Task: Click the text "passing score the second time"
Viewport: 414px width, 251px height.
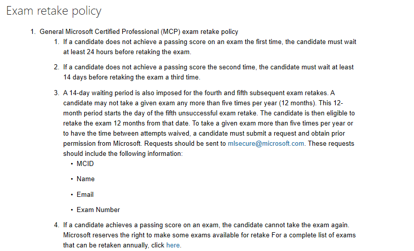Action: coord(210,67)
